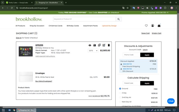Open the Chat bubble button
Screen dimensions: 179x112
coord(171,101)
